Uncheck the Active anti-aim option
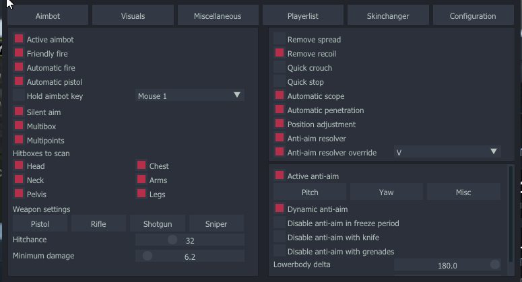The height and width of the screenshot is (282, 522). pos(280,175)
